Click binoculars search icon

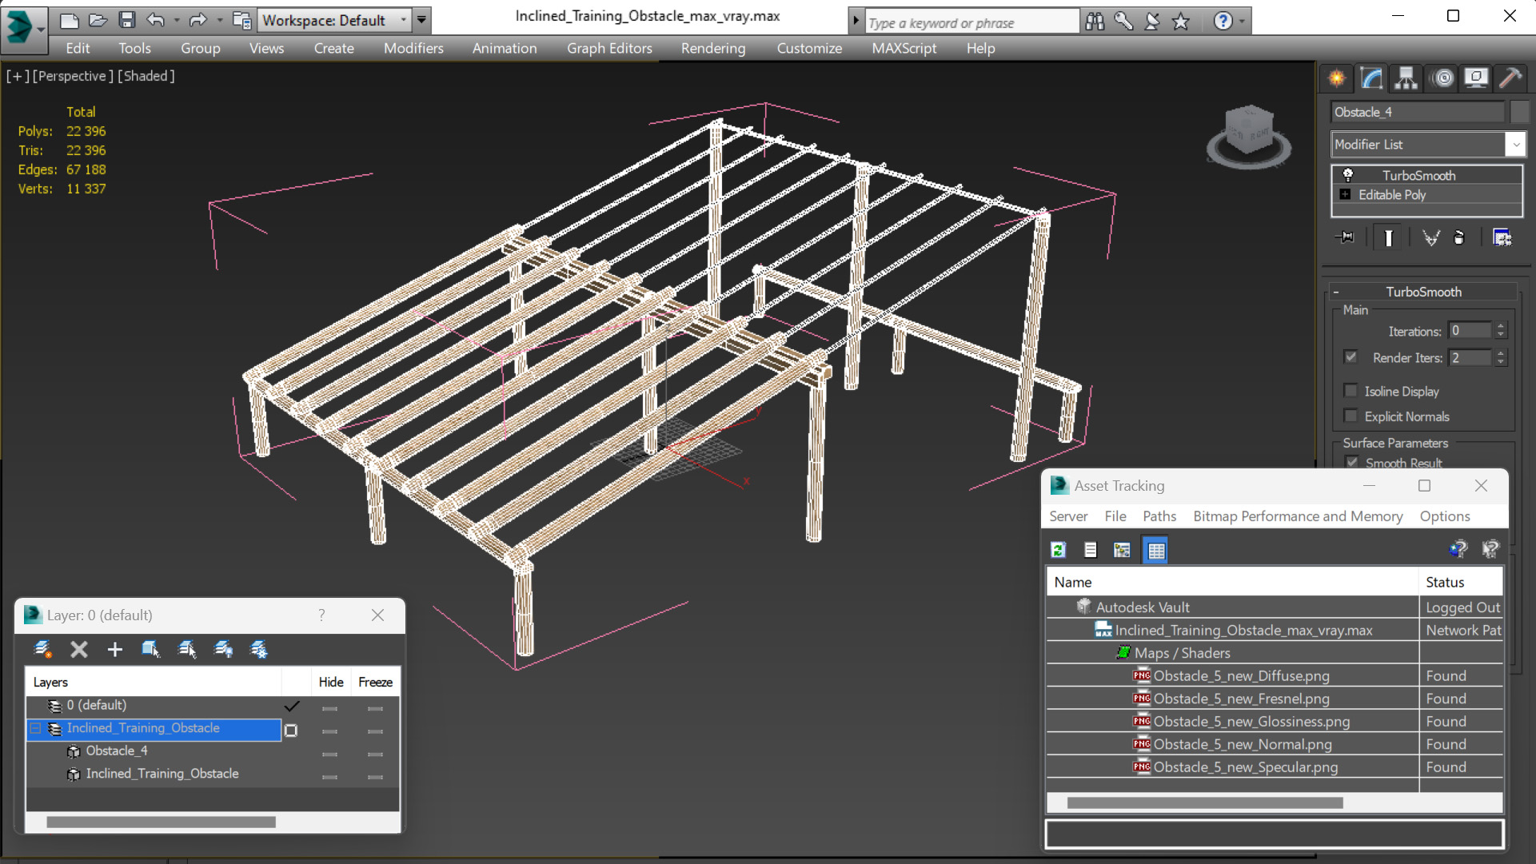point(1095,22)
